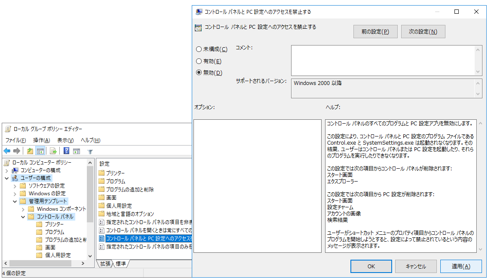Click help text pane scroll down arrow
Viewport: 488px width, 279px height.
point(480,249)
